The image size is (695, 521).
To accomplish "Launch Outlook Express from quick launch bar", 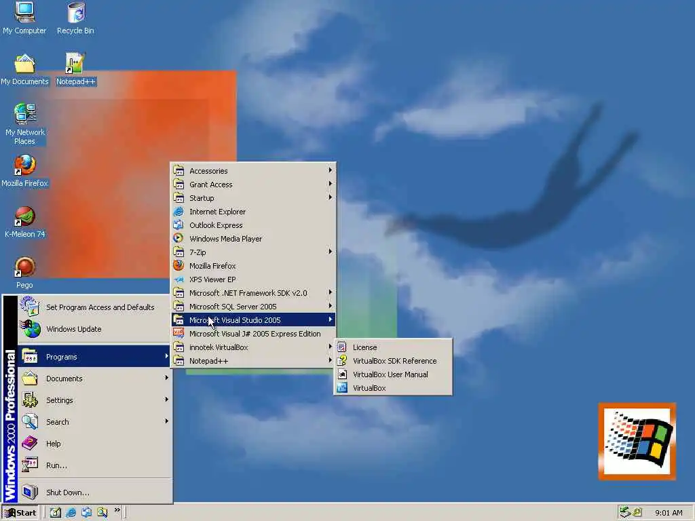I will [x=86, y=512].
